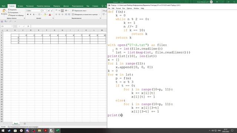
Task: Click the decrease indent icon
Action: (66, 14)
